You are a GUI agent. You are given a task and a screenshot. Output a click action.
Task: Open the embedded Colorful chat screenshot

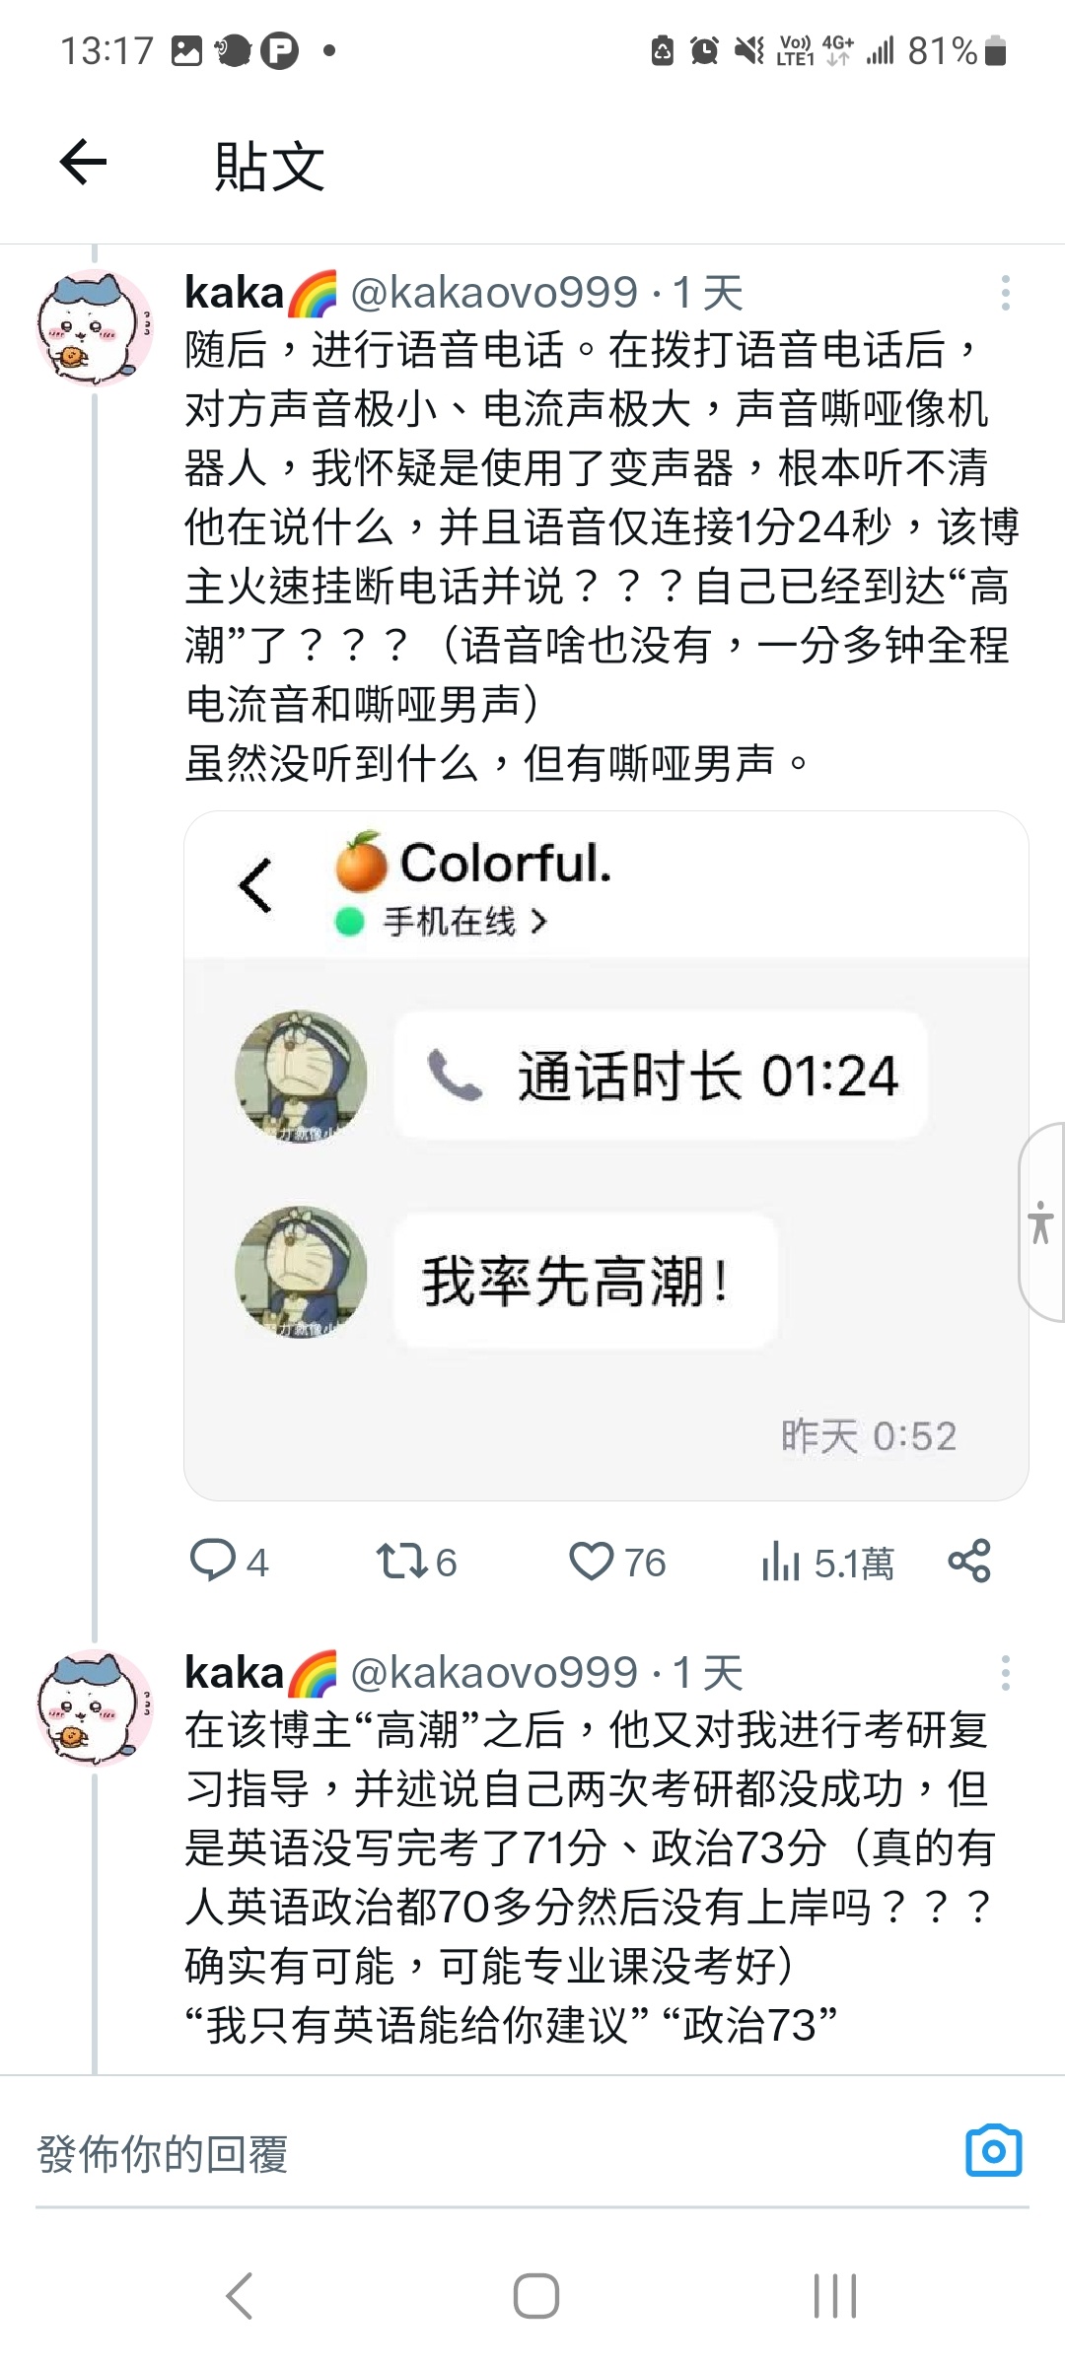click(x=606, y=1155)
